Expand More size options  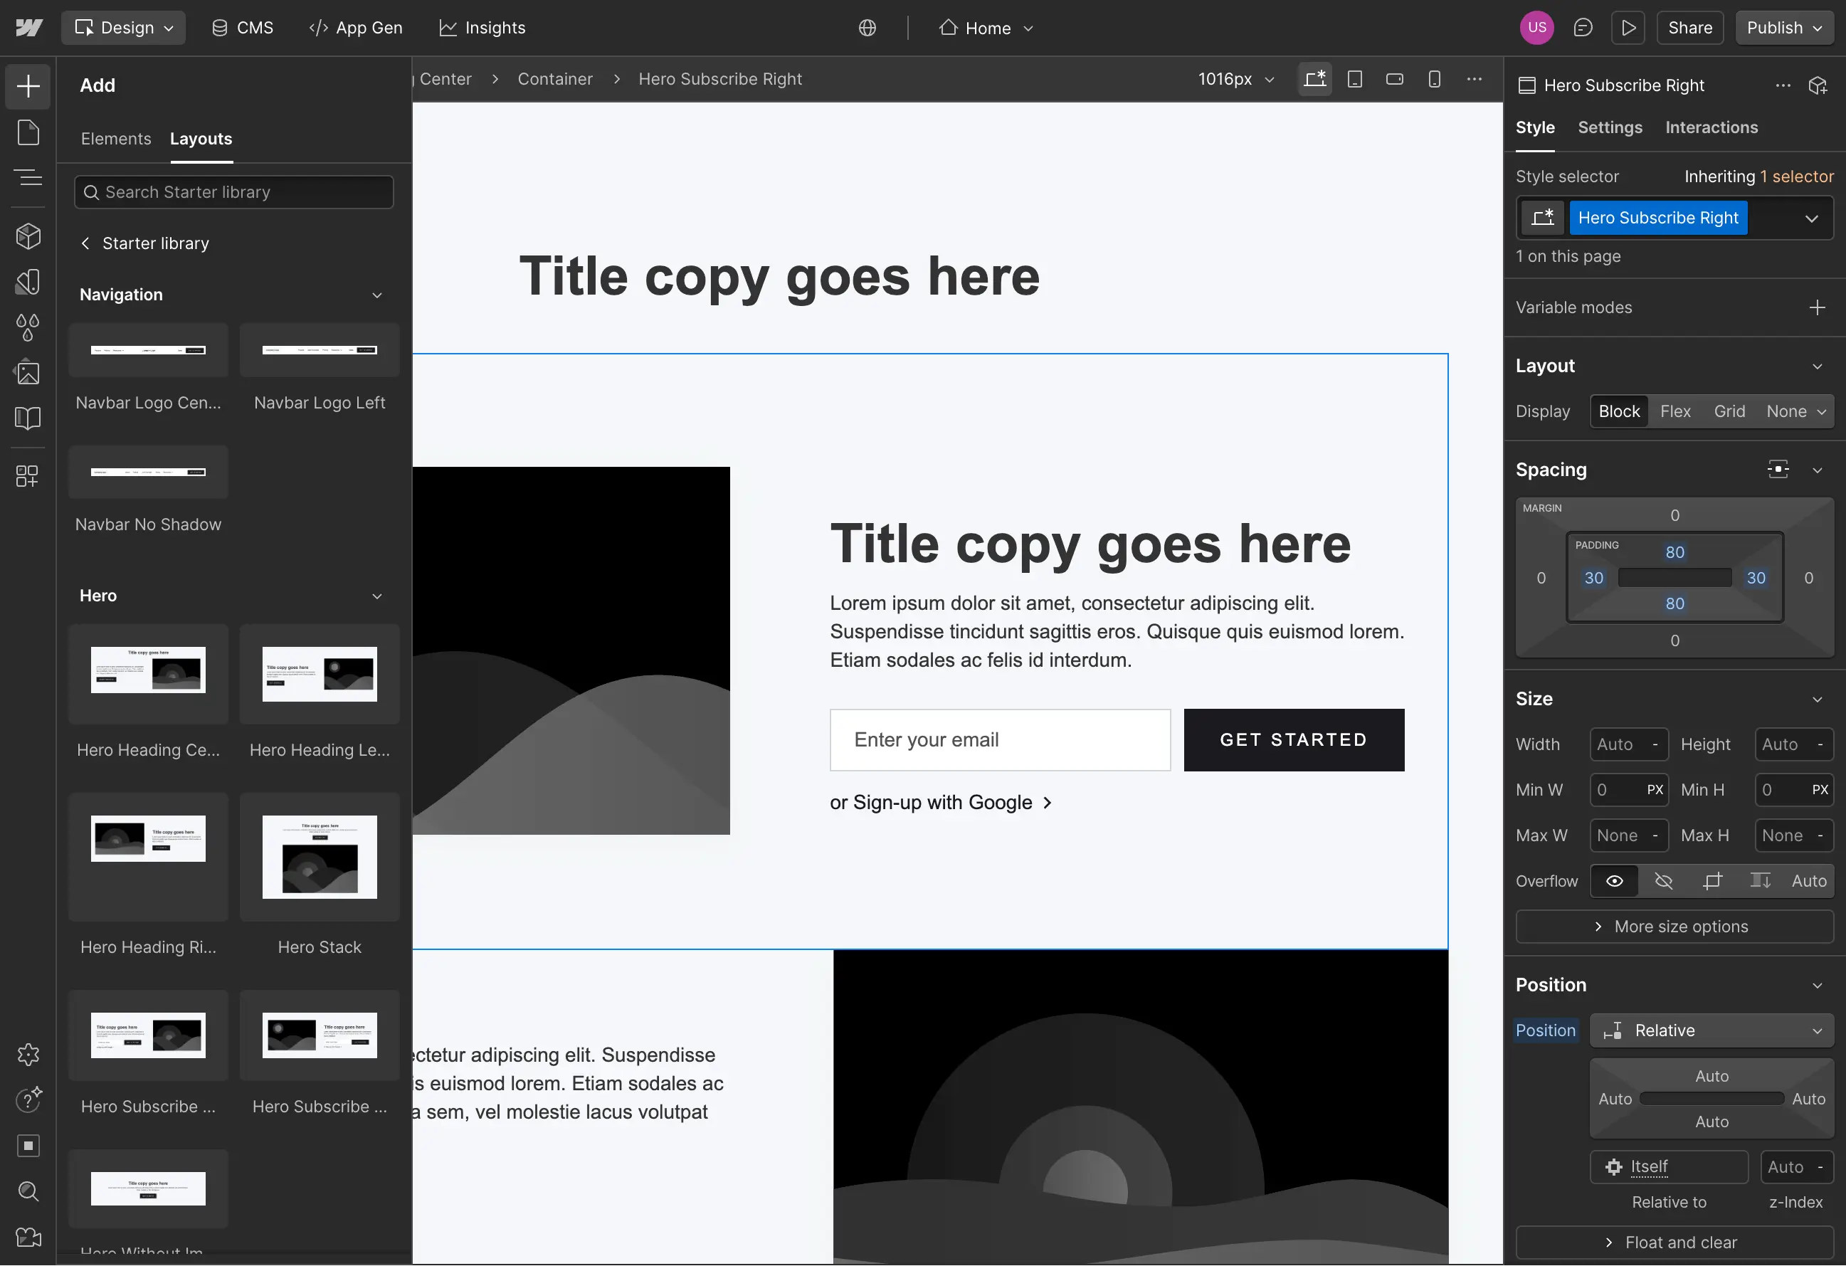[1674, 926]
